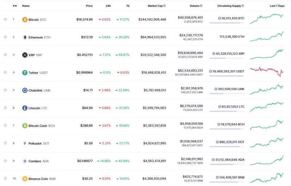Image resolution: width=291 pixels, height=186 pixels.
Task: Toggle the Polkadot watchlist star
Action: (5, 143)
